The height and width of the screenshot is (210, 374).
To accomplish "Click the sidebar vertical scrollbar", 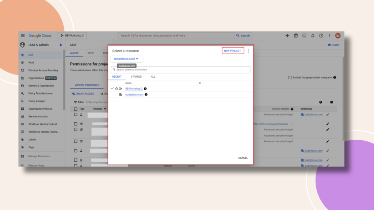I will click(64, 80).
